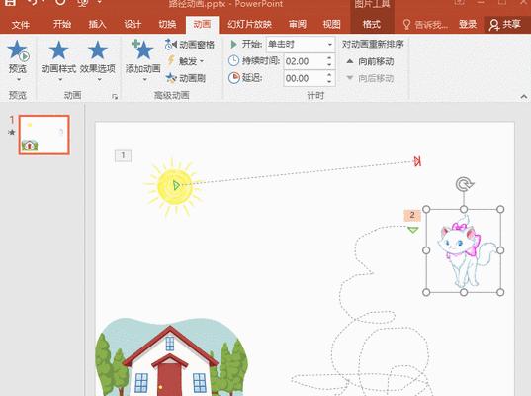Switch to the Slide Show (幻灯片放映) tab

pyautogui.click(x=249, y=24)
